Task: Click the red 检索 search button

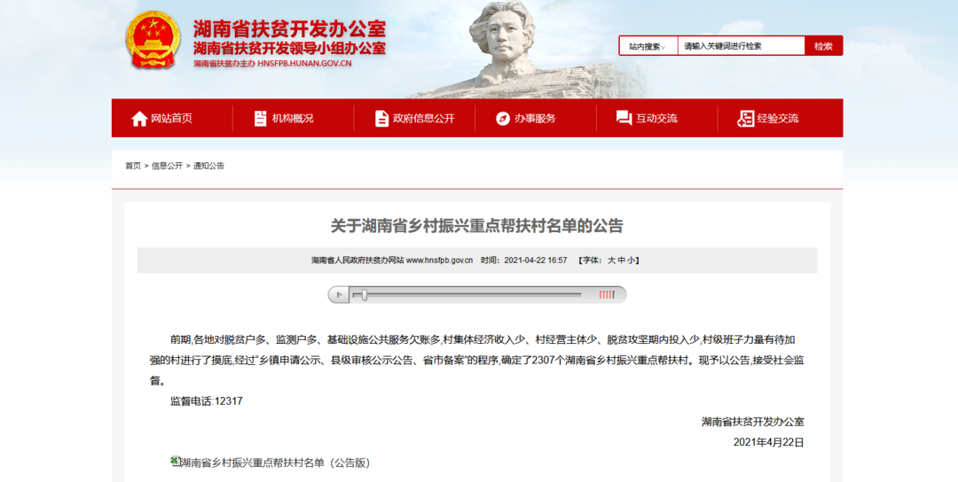Action: 823,46
